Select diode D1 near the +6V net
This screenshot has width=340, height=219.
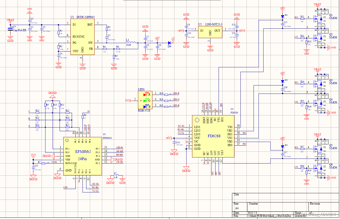pyautogui.click(x=282, y=16)
